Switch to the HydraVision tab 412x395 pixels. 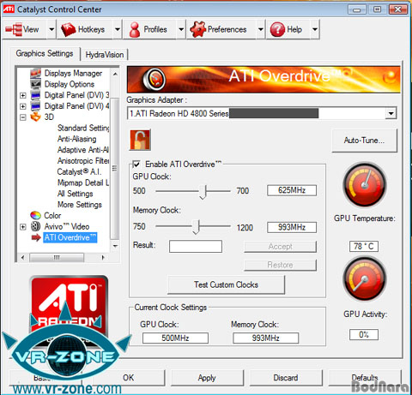point(105,55)
